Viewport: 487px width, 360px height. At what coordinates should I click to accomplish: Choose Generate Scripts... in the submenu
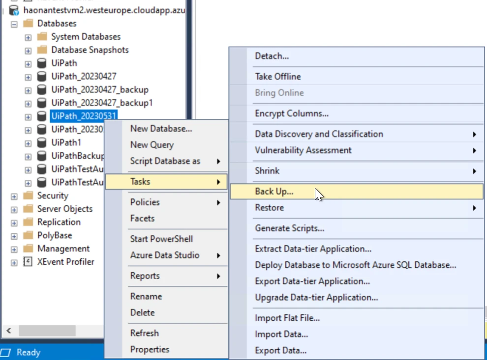tap(357, 228)
